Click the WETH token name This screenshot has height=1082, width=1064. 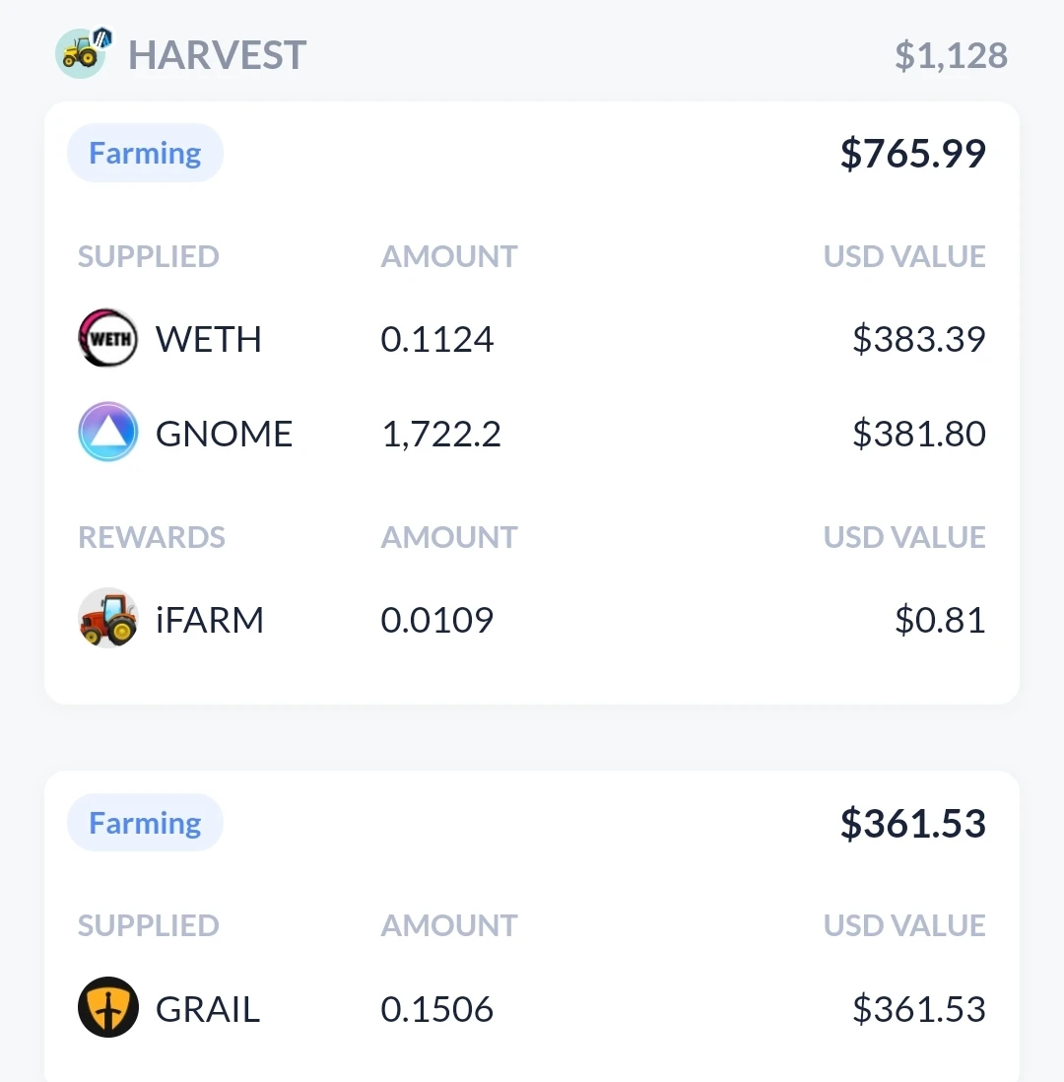point(209,339)
